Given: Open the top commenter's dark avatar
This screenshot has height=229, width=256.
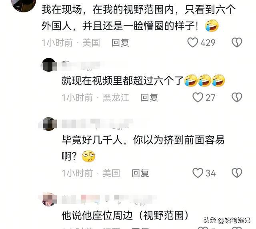Looking at the screenshot, I should [24, 5].
